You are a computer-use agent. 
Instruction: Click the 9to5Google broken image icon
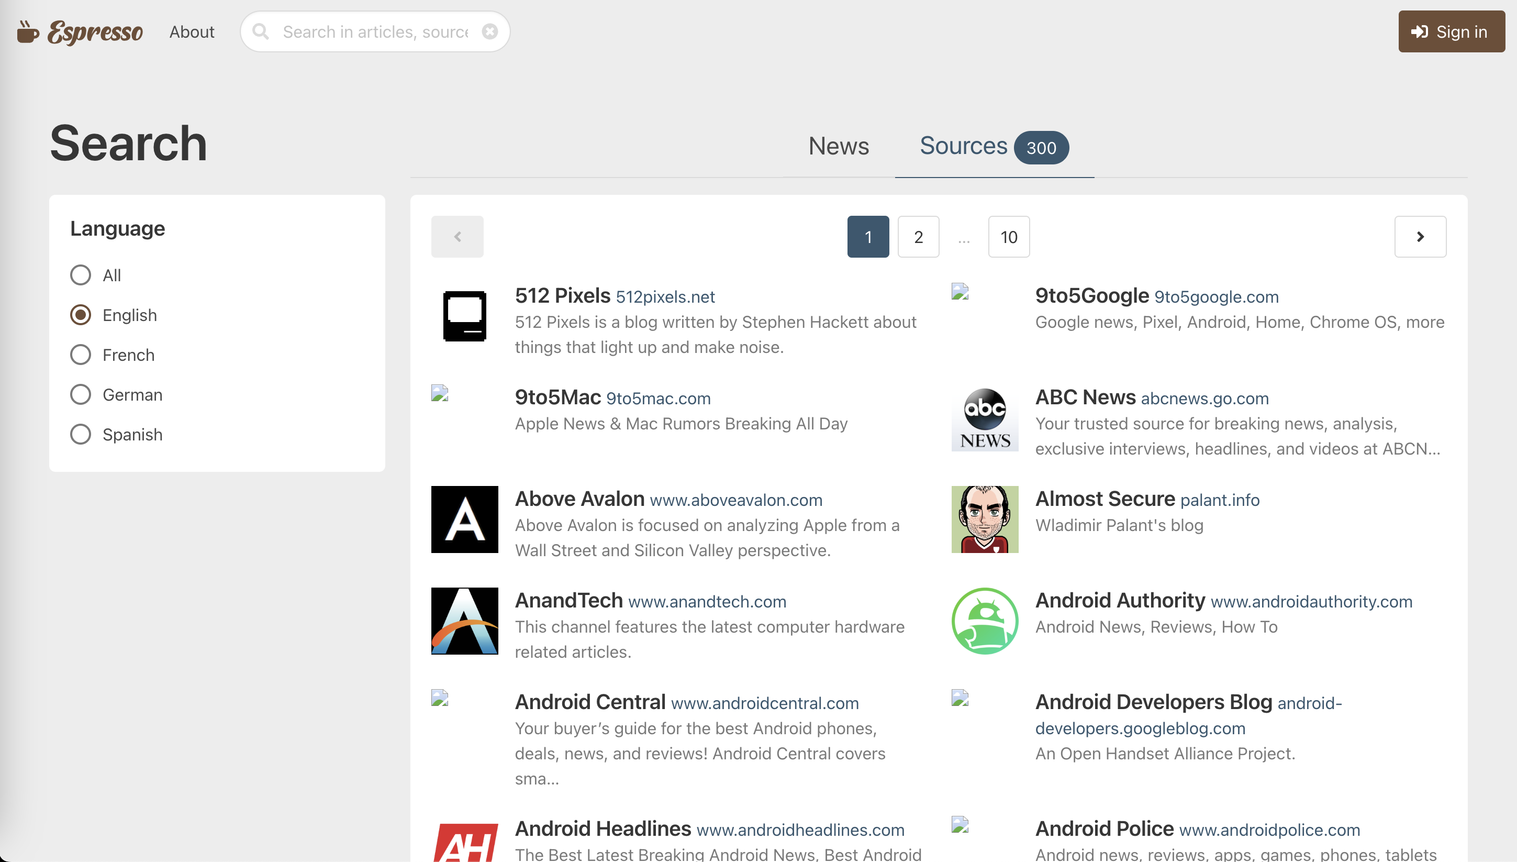pos(960,292)
